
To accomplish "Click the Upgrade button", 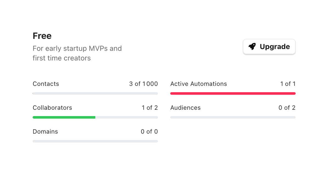I will point(269,46).
